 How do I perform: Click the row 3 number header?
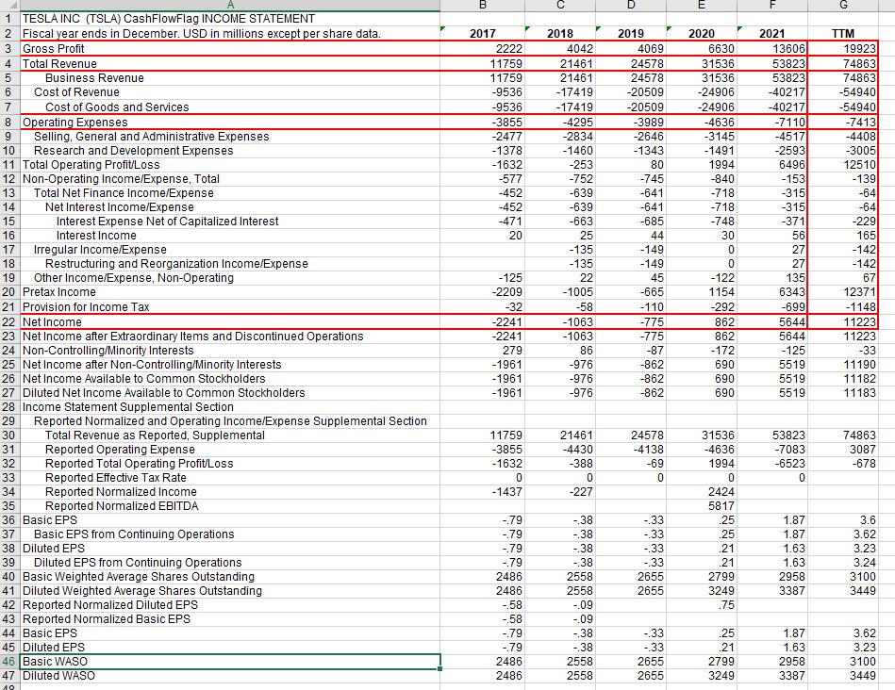pos(8,48)
